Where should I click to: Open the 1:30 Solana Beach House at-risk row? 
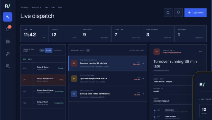(x=43, y=80)
